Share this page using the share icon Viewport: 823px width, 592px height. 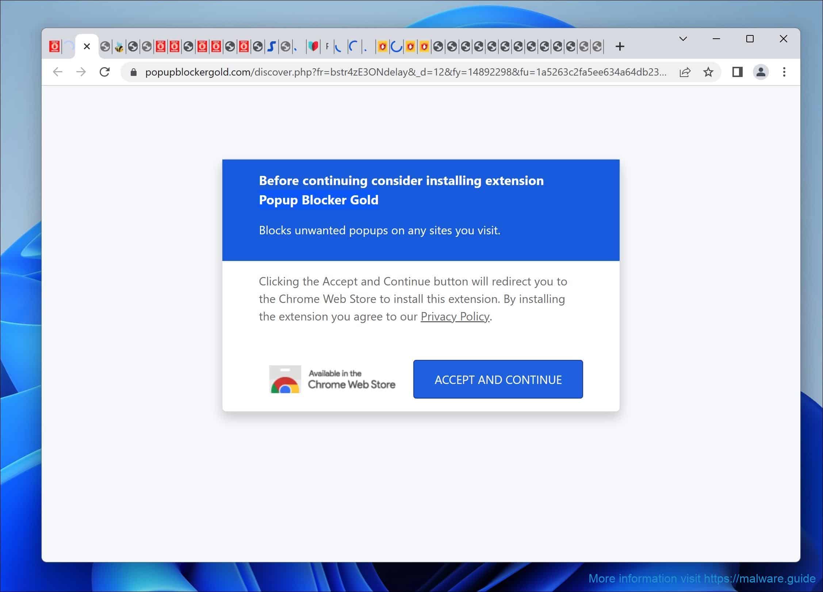tap(685, 72)
